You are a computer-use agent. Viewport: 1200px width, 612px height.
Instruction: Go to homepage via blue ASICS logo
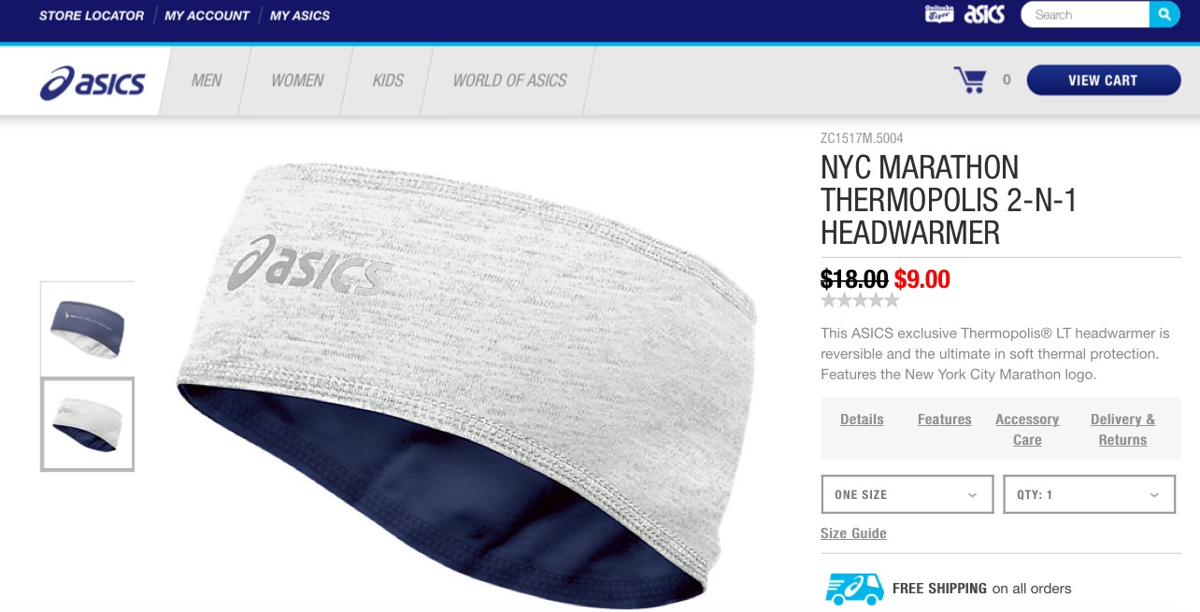click(93, 82)
